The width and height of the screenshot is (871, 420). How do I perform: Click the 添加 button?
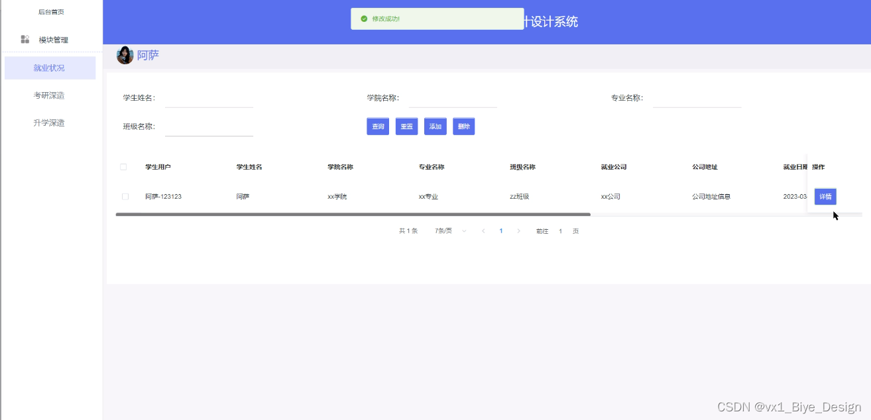pos(436,127)
